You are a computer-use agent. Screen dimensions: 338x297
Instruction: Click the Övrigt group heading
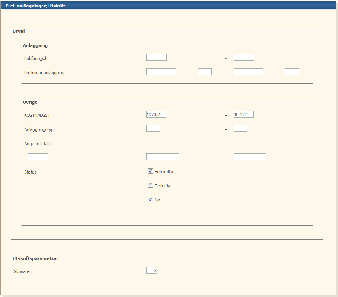point(30,102)
